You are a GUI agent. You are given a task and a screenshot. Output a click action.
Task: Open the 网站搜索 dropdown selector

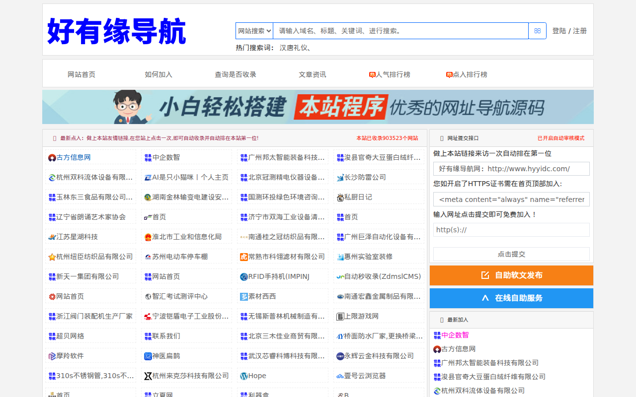(254, 31)
